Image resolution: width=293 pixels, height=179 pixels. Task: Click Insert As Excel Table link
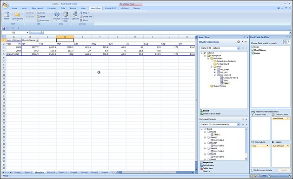212,113
